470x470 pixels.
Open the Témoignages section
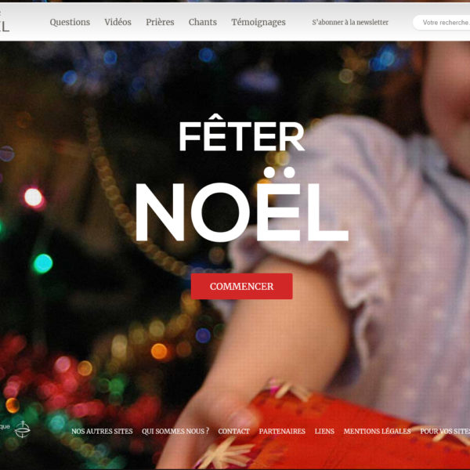pyautogui.click(x=258, y=22)
